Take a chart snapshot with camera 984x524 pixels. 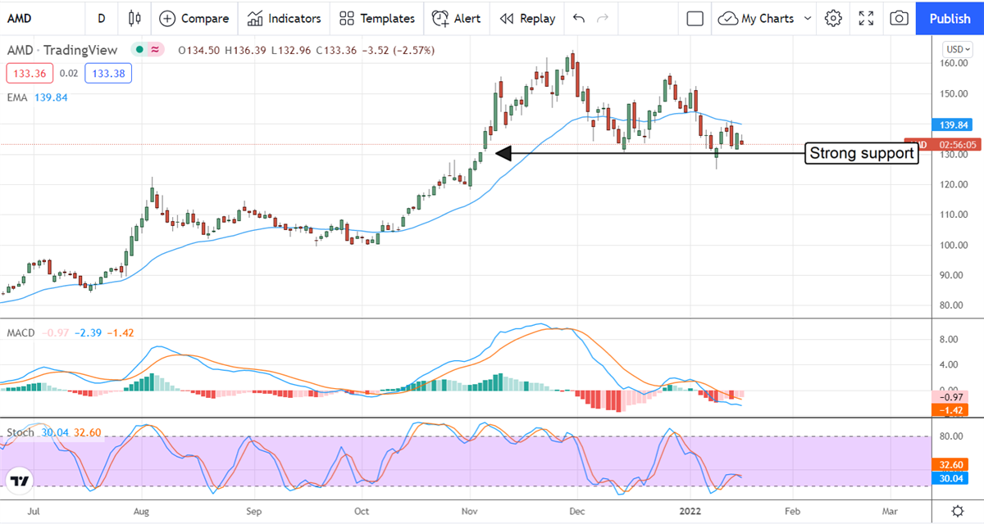[899, 18]
